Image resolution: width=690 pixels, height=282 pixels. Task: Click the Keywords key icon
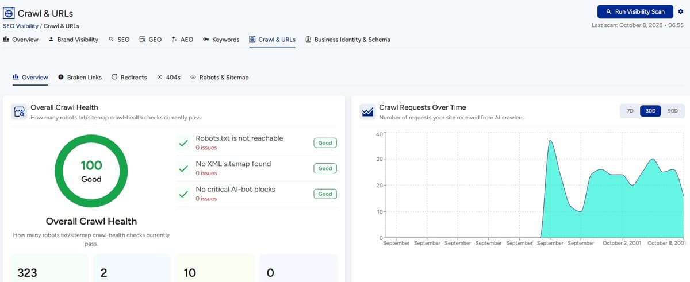tap(206, 40)
